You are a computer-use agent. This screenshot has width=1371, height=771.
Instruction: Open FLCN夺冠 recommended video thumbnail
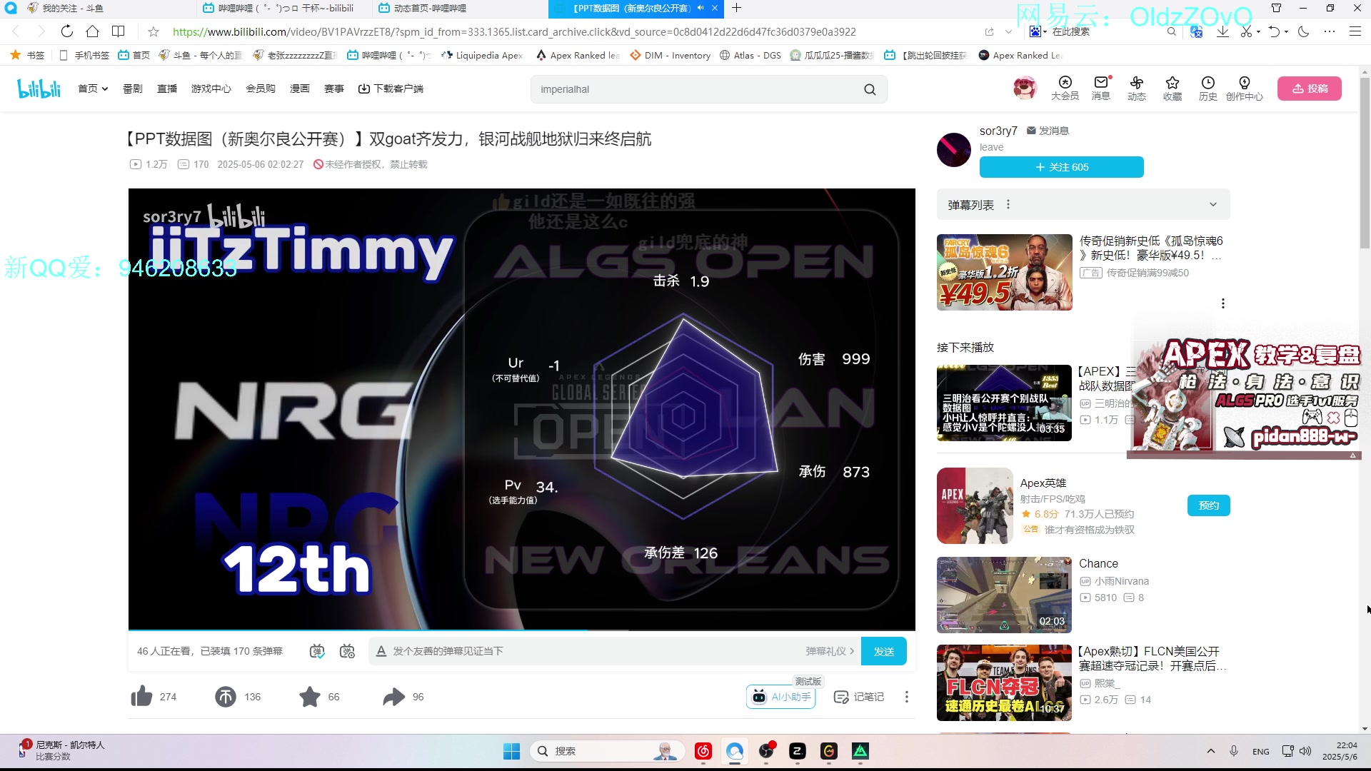click(1005, 682)
